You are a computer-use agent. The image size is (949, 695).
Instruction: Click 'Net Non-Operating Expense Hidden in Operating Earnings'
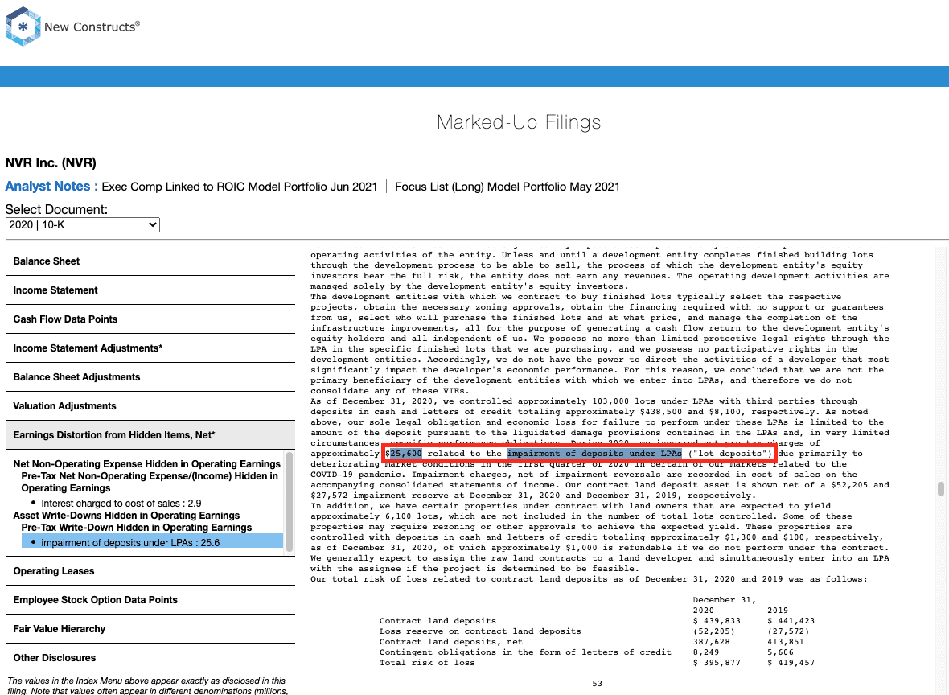147,464
